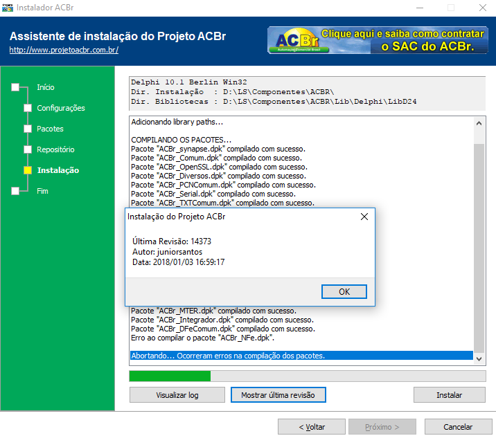
Task: Select the ACBr_Diversos.dpk log line
Action: click(218, 176)
